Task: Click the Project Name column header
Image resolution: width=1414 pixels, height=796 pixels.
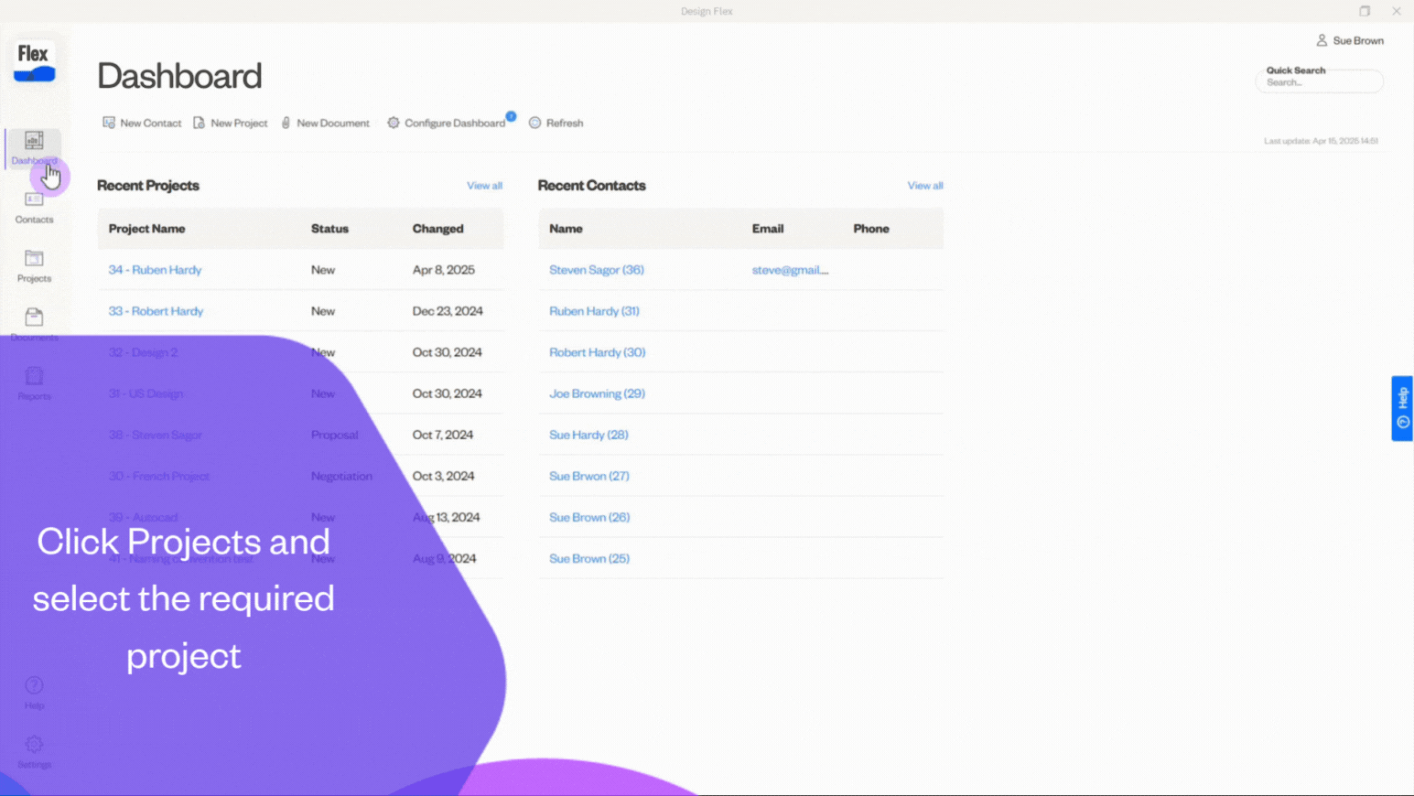Action: [x=146, y=229]
